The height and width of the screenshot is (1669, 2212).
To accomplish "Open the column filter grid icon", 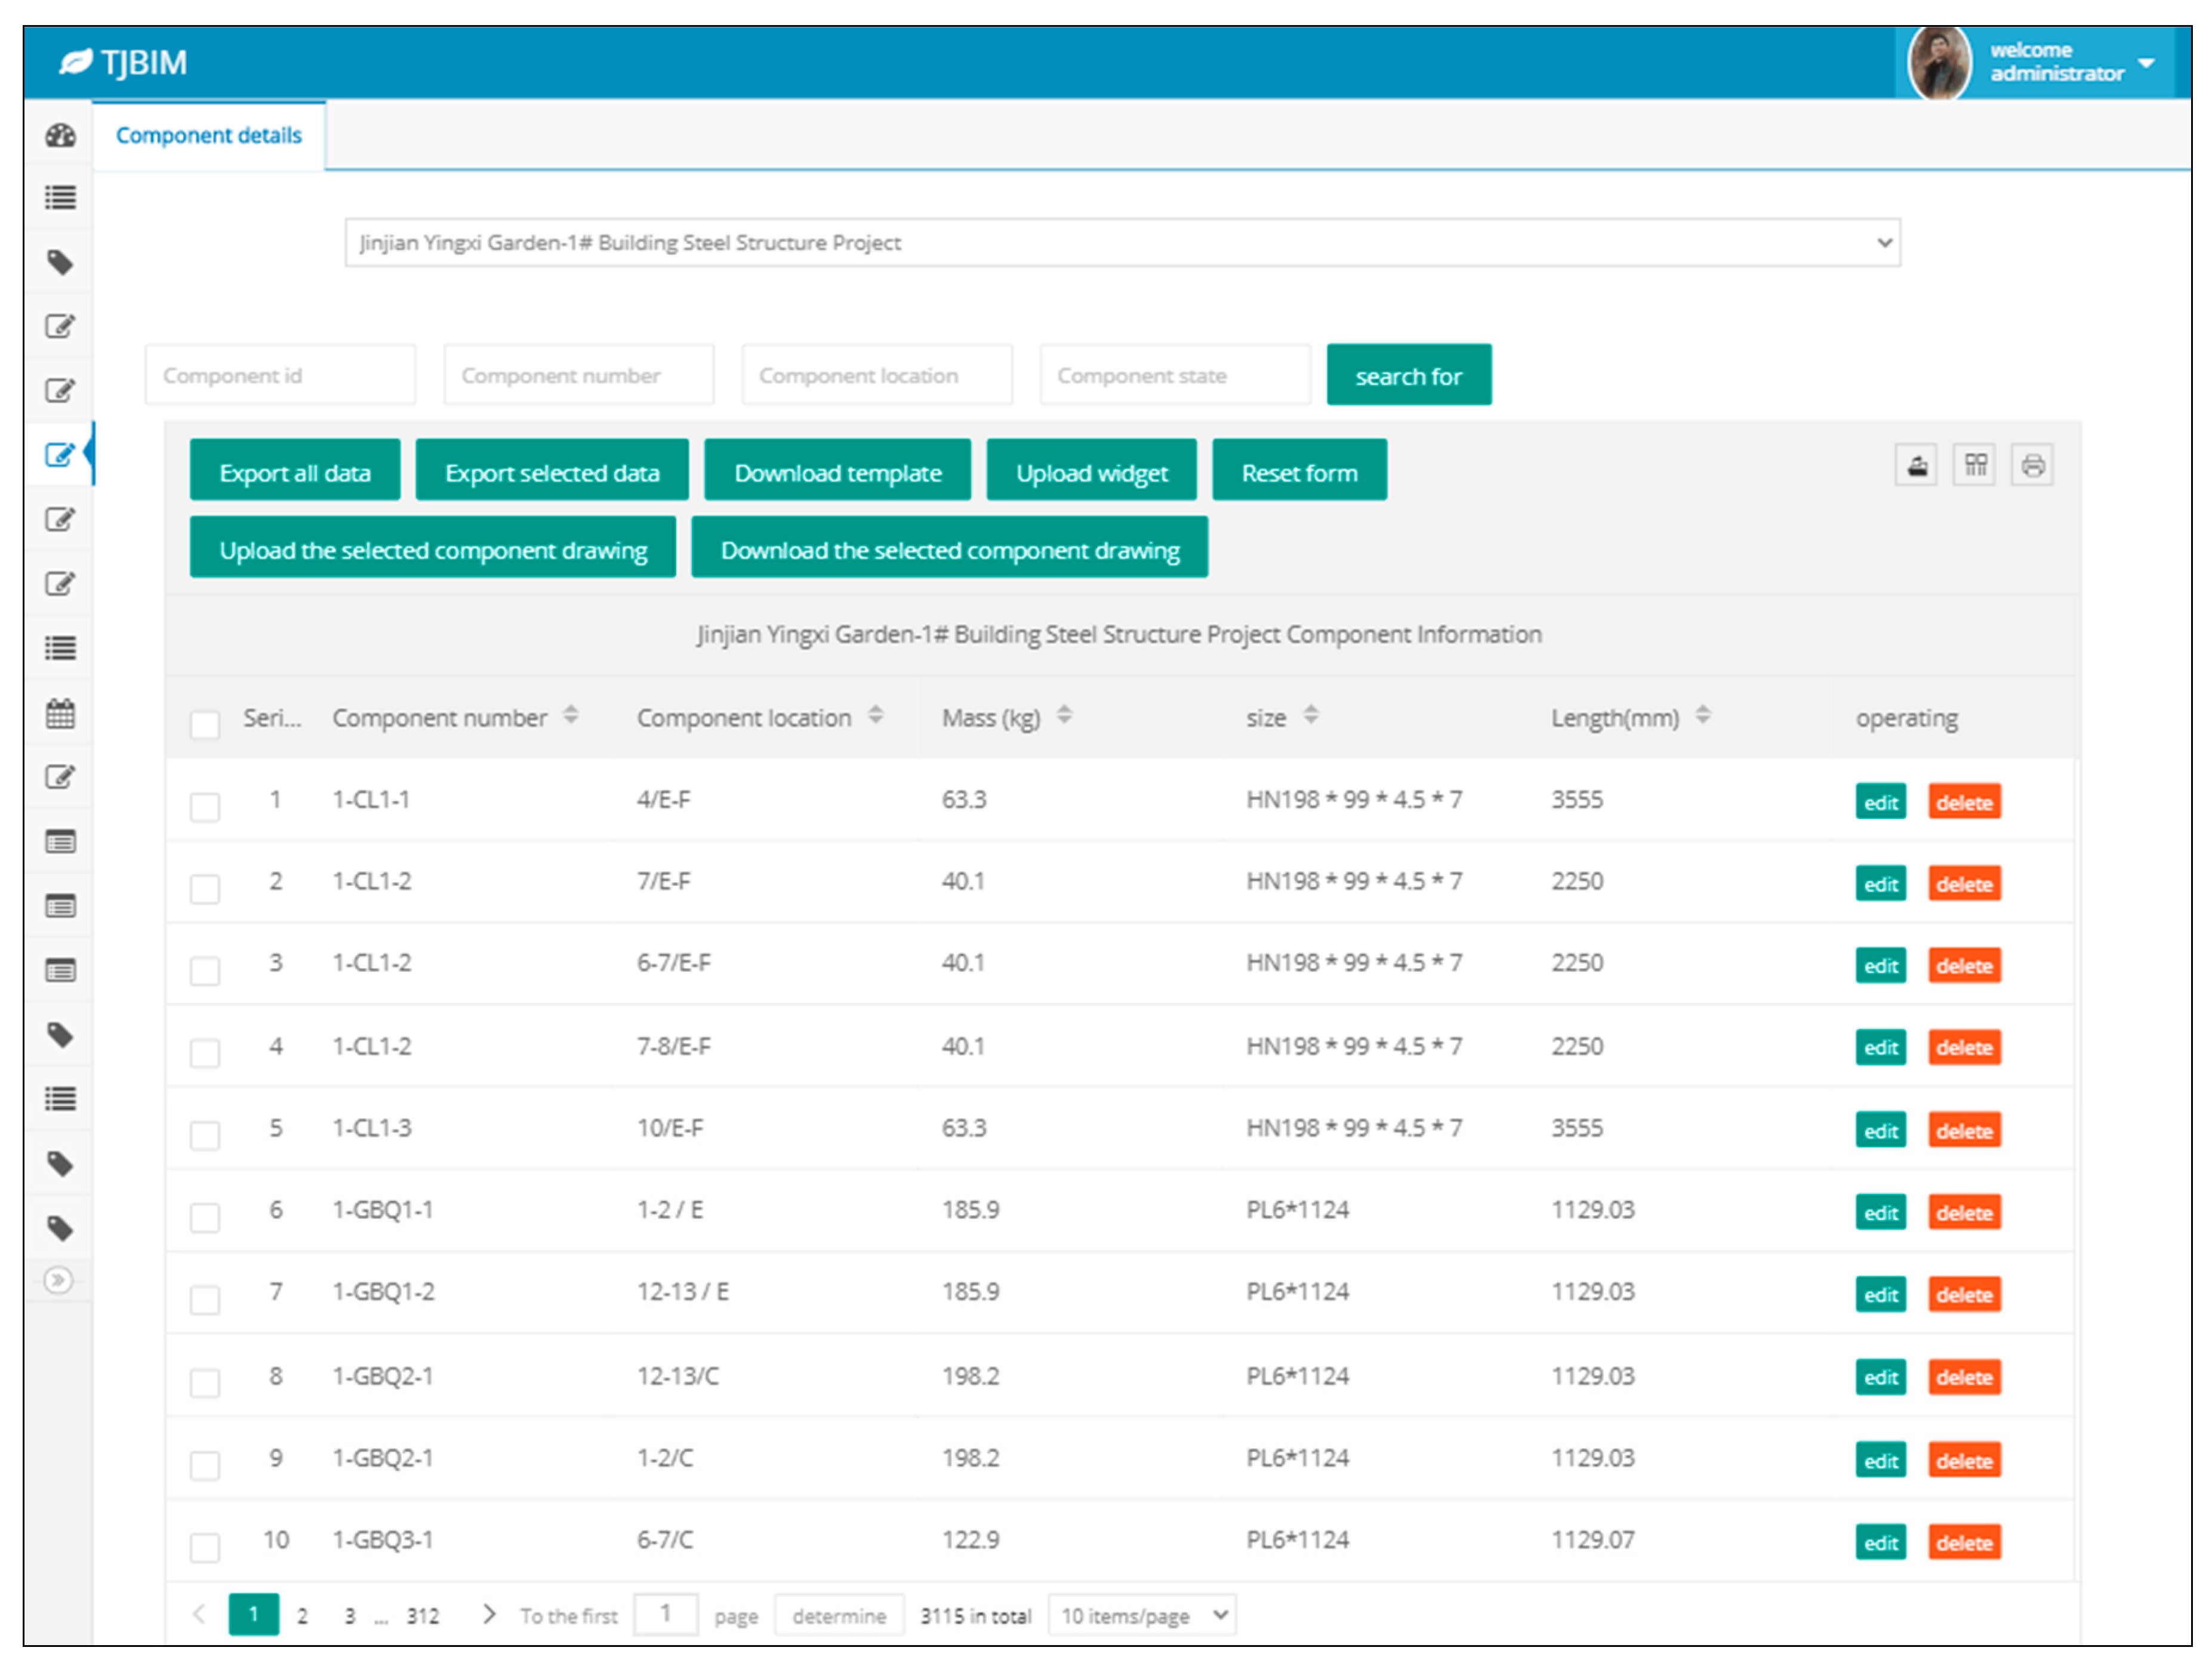I will click(1974, 466).
